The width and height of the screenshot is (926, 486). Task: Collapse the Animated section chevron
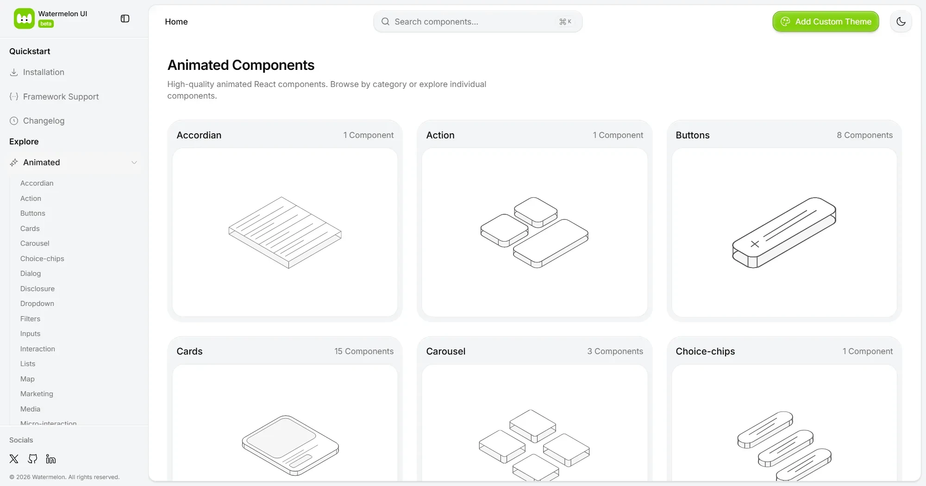coord(134,162)
